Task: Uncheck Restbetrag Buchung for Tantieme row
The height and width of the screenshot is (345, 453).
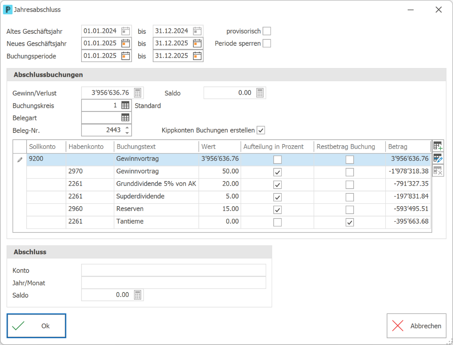Action: (350, 222)
